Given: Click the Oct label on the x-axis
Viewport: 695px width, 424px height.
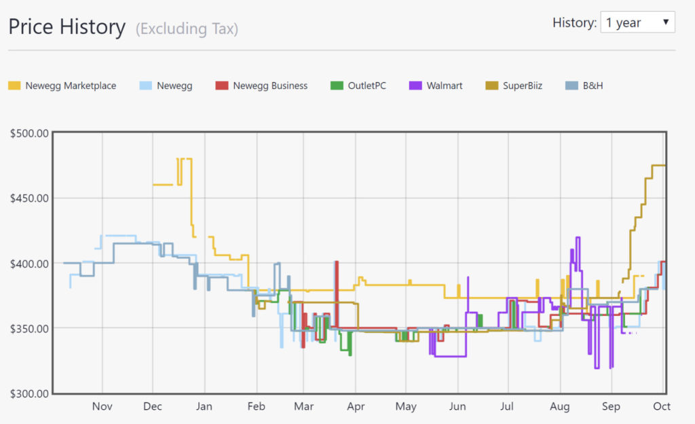Looking at the screenshot, I should pos(662,406).
